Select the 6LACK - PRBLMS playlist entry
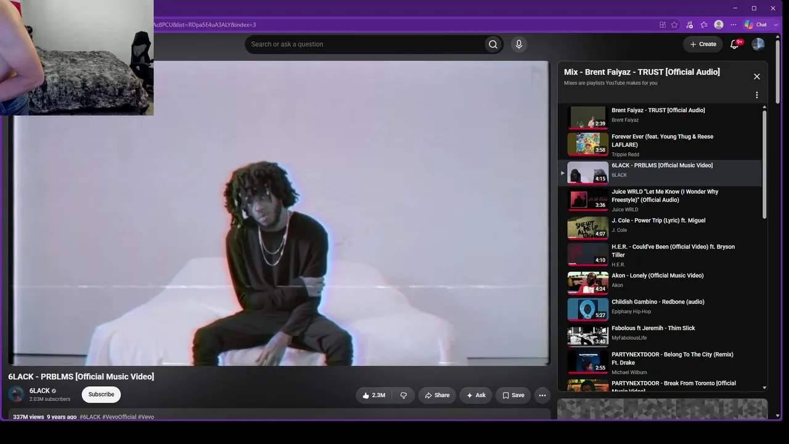789x444 pixels. (660, 173)
